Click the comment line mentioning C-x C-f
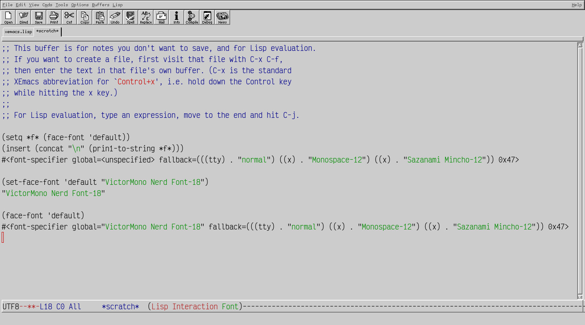The height and width of the screenshot is (325, 585). (x=142, y=60)
